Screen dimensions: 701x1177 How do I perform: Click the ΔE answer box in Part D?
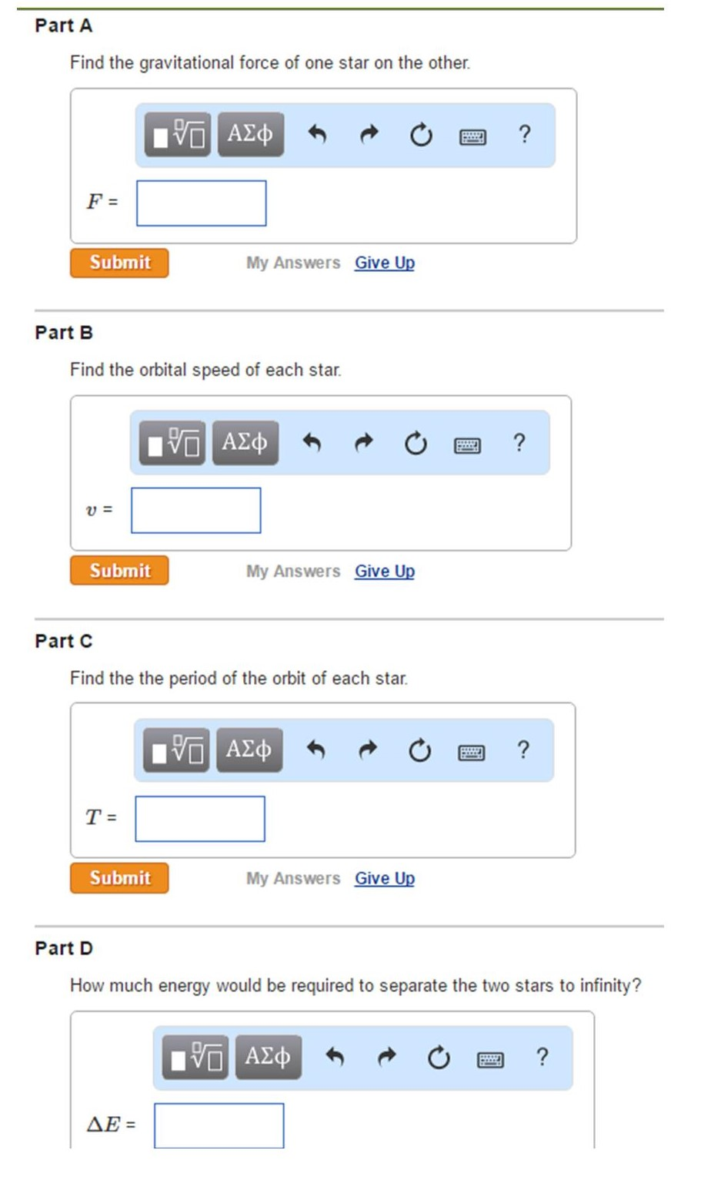tap(219, 1125)
